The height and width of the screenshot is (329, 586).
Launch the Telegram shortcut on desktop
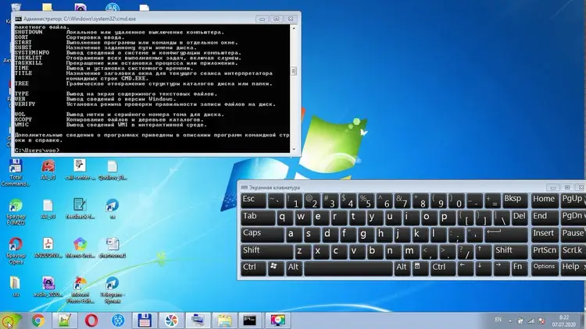[112, 289]
